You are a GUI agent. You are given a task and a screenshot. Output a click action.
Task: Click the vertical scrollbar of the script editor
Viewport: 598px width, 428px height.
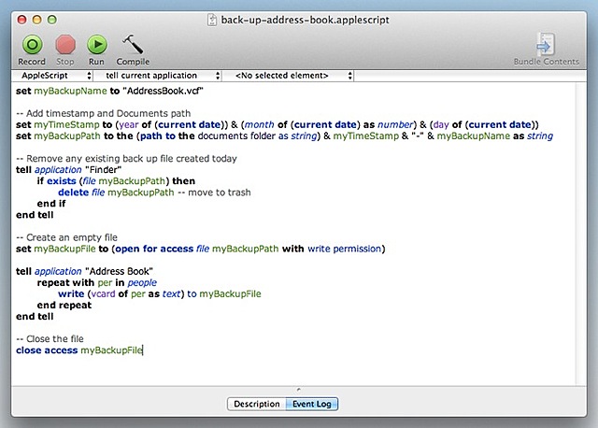(581, 234)
